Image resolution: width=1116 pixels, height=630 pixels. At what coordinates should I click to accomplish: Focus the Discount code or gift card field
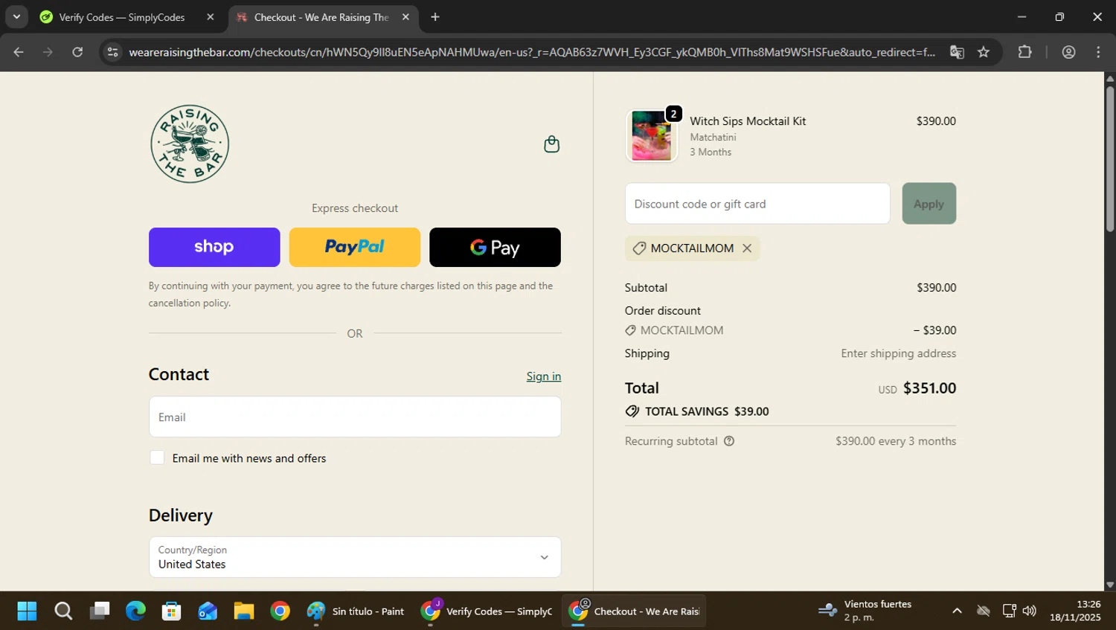tap(757, 204)
